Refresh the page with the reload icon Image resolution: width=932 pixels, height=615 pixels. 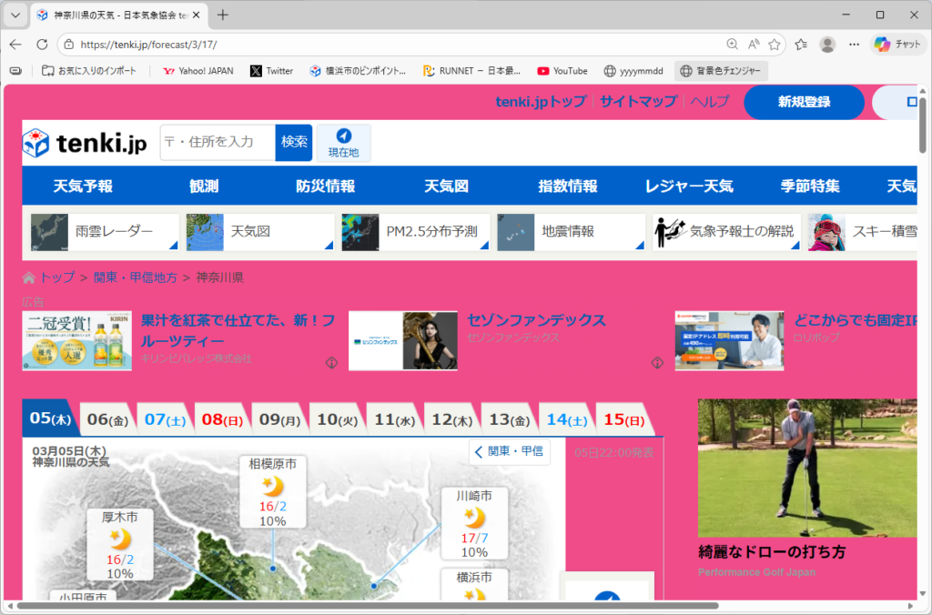coord(42,44)
